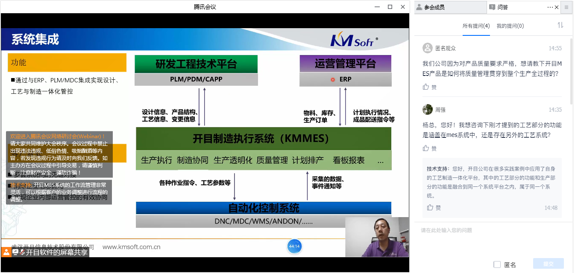Tick the 匿名 anonymous checkbox
This screenshot has width=575, height=273.
click(497, 264)
